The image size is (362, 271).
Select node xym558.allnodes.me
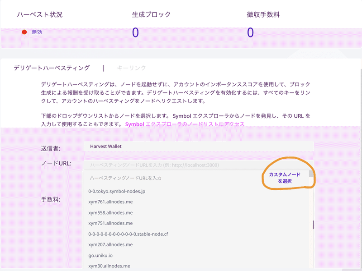coord(110,212)
